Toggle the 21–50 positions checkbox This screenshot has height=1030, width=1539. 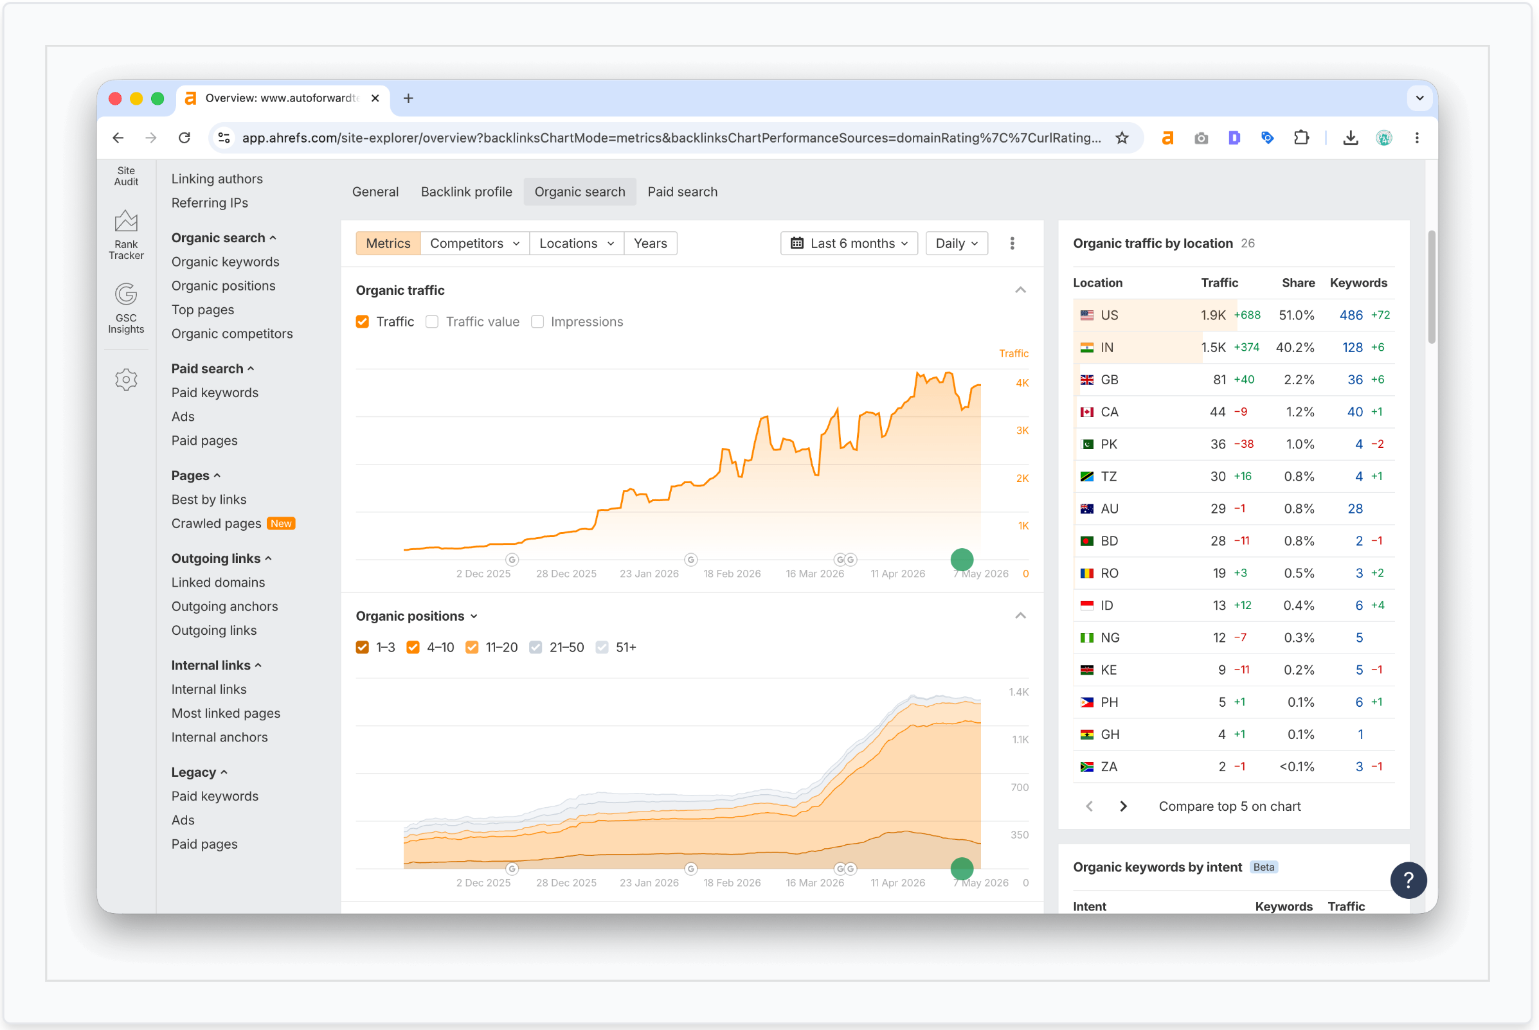(535, 648)
